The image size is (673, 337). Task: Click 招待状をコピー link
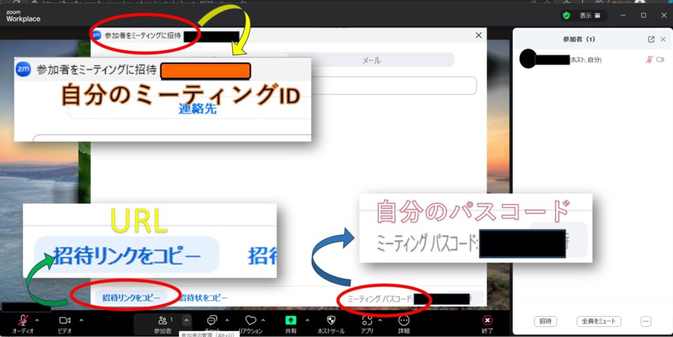[x=204, y=298]
